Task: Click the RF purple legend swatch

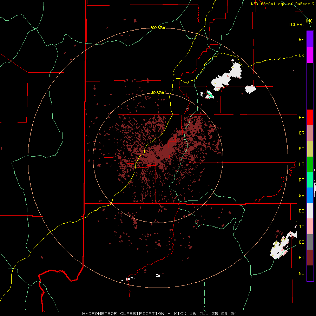Action: point(310,39)
